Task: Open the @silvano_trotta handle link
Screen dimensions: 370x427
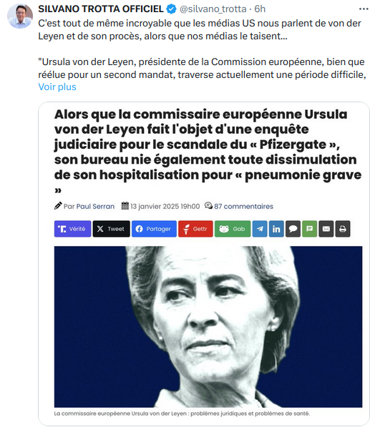Action: pos(213,9)
